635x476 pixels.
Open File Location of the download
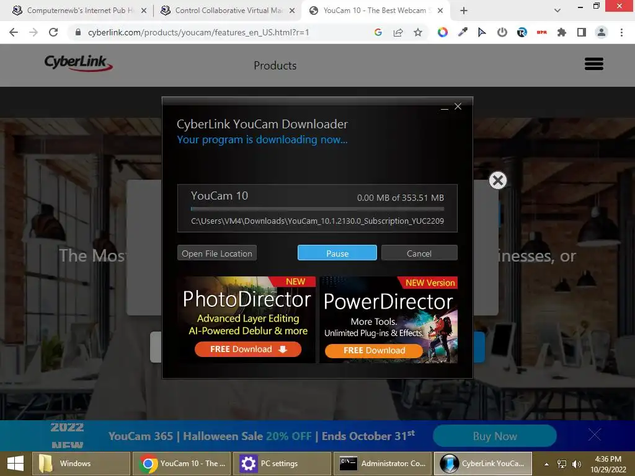(216, 253)
